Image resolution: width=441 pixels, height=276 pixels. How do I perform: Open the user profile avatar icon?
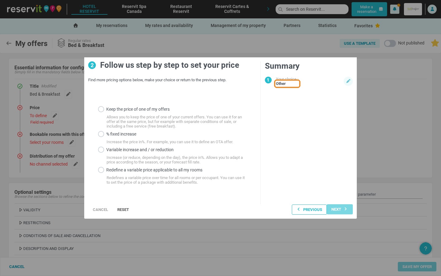click(432, 9)
